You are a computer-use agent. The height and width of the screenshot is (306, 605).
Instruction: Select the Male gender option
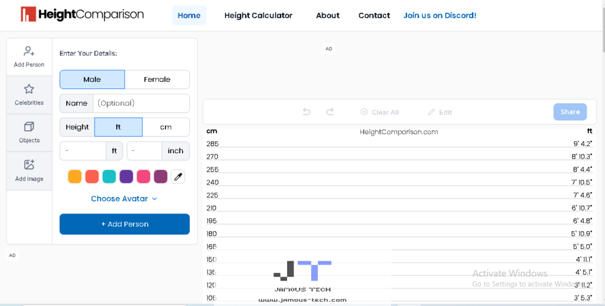pyautogui.click(x=92, y=79)
